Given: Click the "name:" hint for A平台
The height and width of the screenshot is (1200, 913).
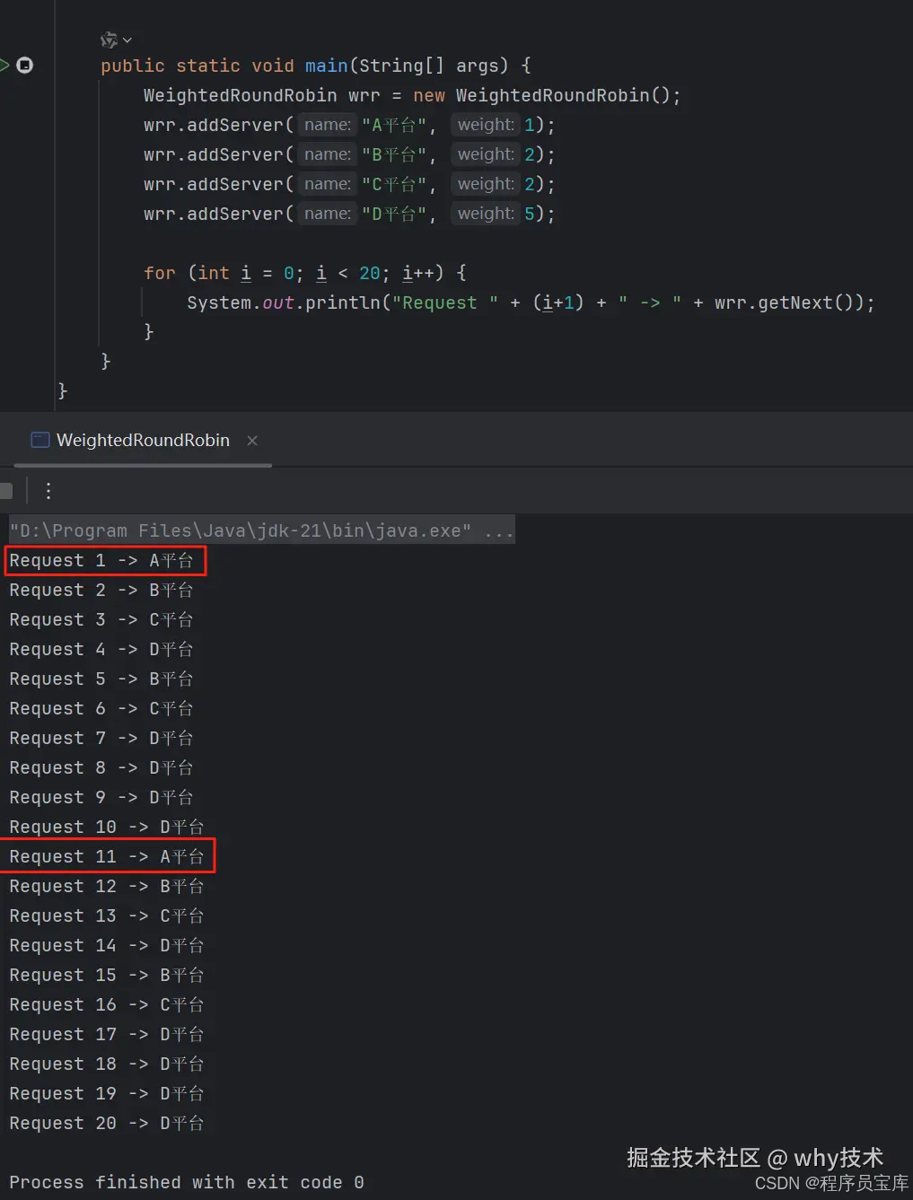Looking at the screenshot, I should point(327,125).
